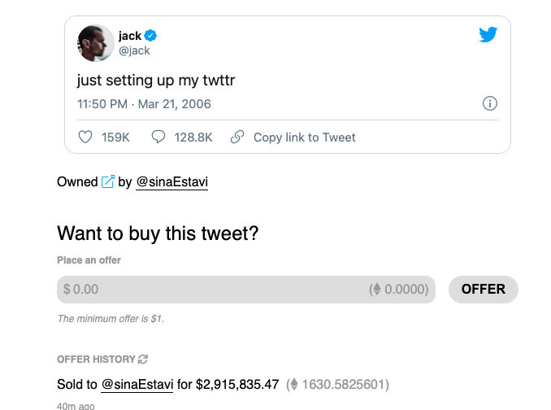The height and width of the screenshot is (410, 551).
Task: Click the Twitter bird logo
Action: click(488, 35)
